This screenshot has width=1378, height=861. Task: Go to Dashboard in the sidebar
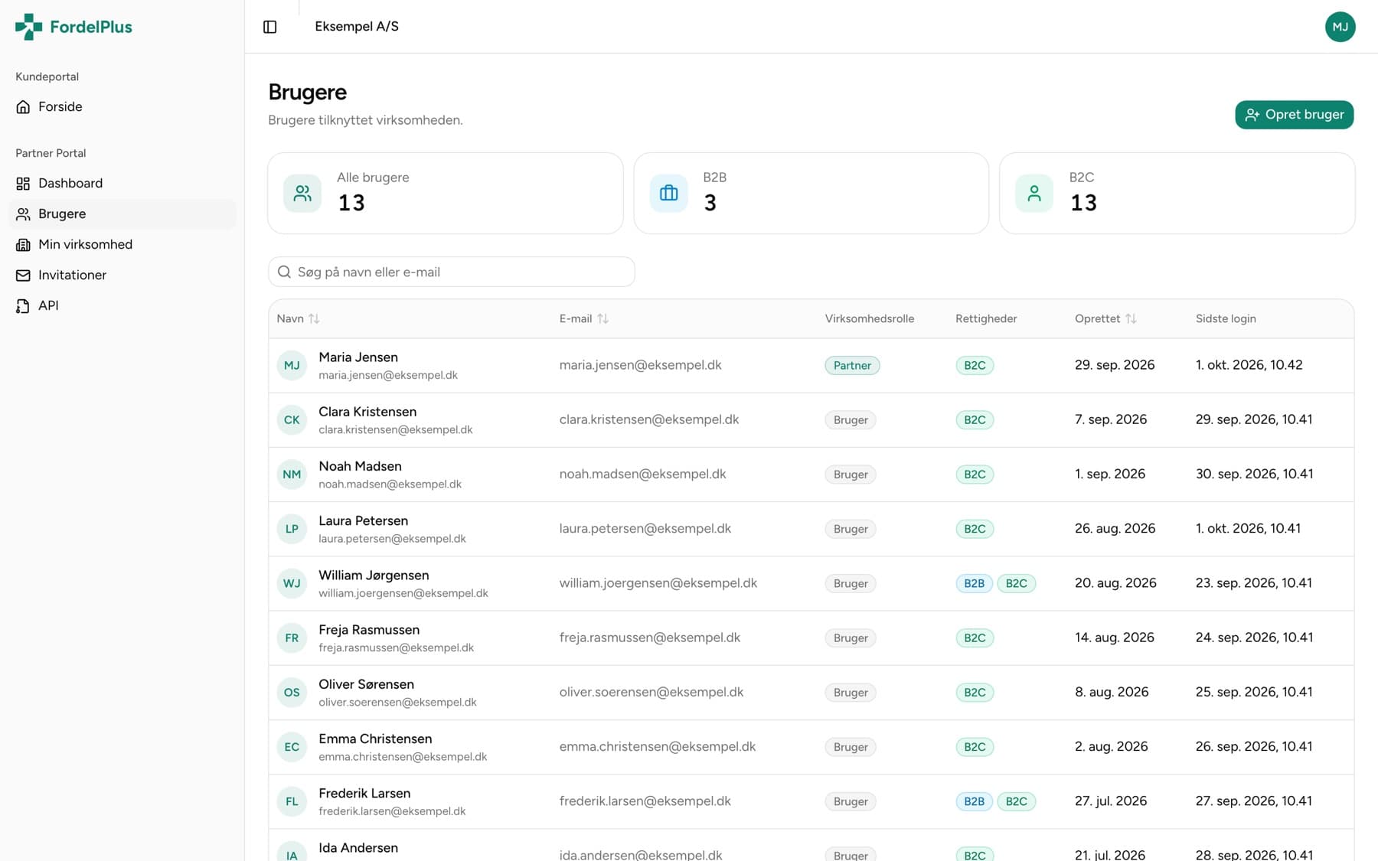tap(122, 183)
